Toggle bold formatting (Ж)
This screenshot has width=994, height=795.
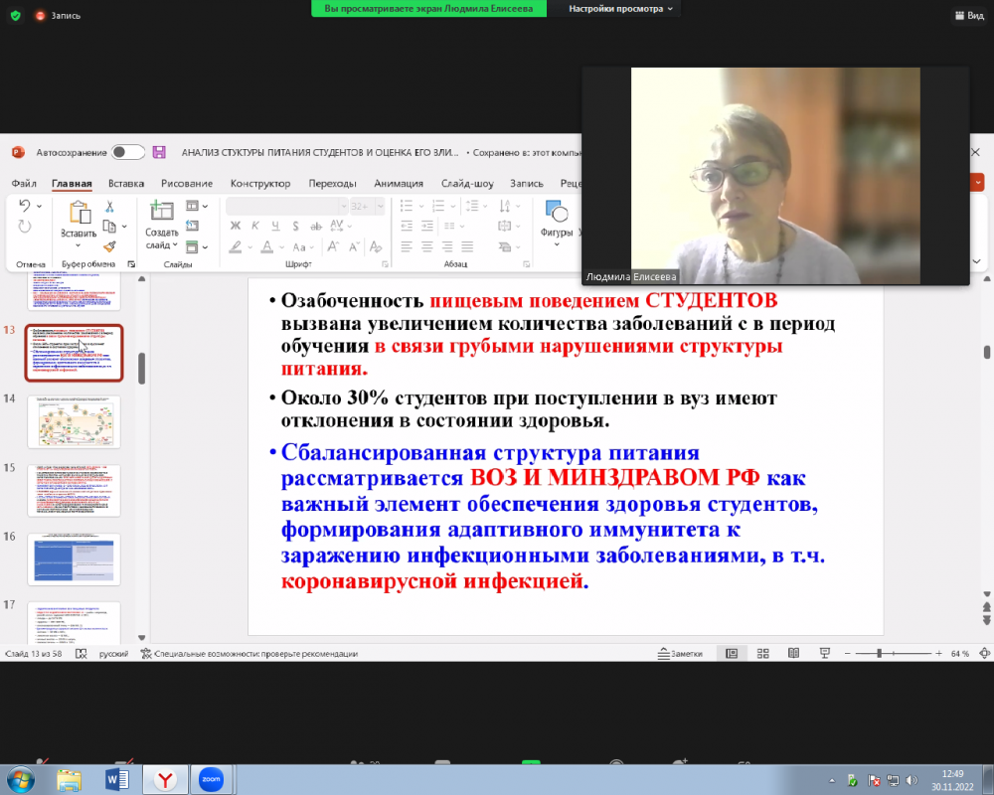(x=236, y=227)
